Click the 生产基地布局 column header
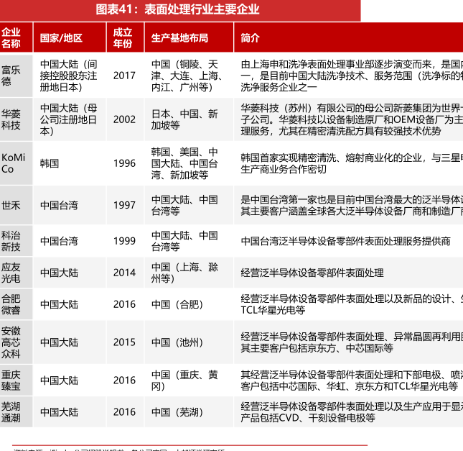 pyautogui.click(x=179, y=38)
